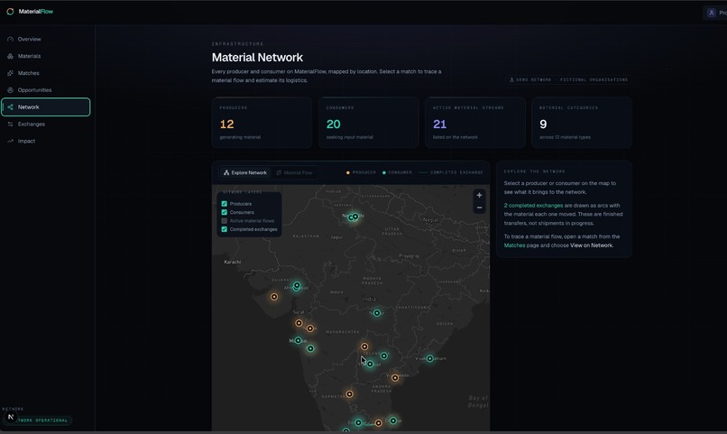727x434 pixels.
Task: Click the round N badge at bottom left
Action: (10, 417)
